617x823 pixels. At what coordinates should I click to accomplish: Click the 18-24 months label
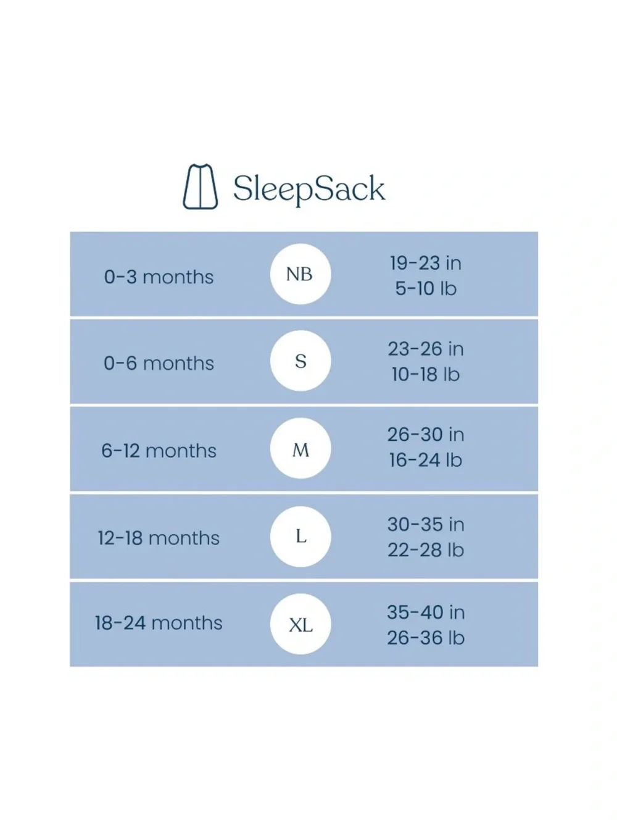coord(159,623)
